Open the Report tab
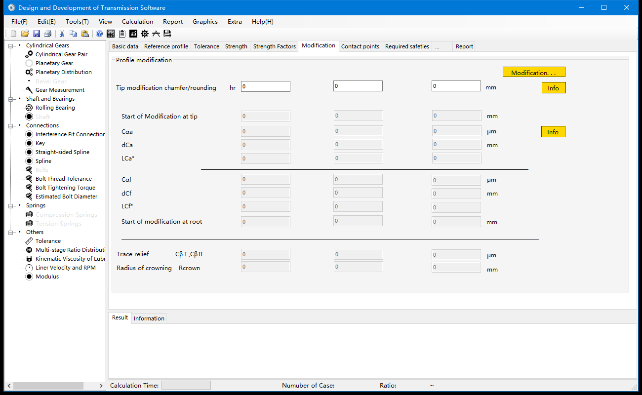642x395 pixels. 464,46
